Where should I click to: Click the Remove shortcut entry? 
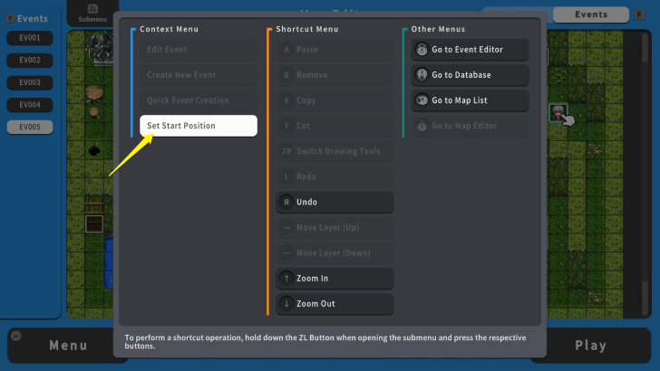(x=335, y=75)
